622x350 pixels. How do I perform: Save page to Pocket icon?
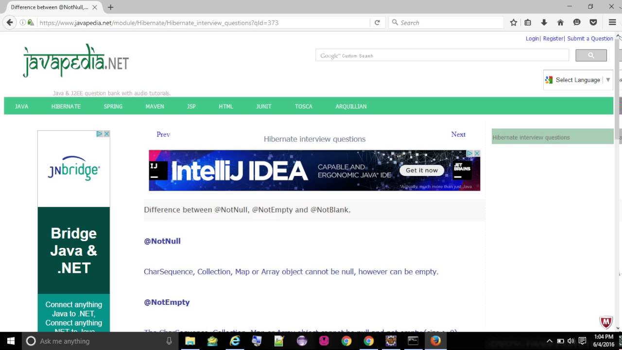coord(593,22)
